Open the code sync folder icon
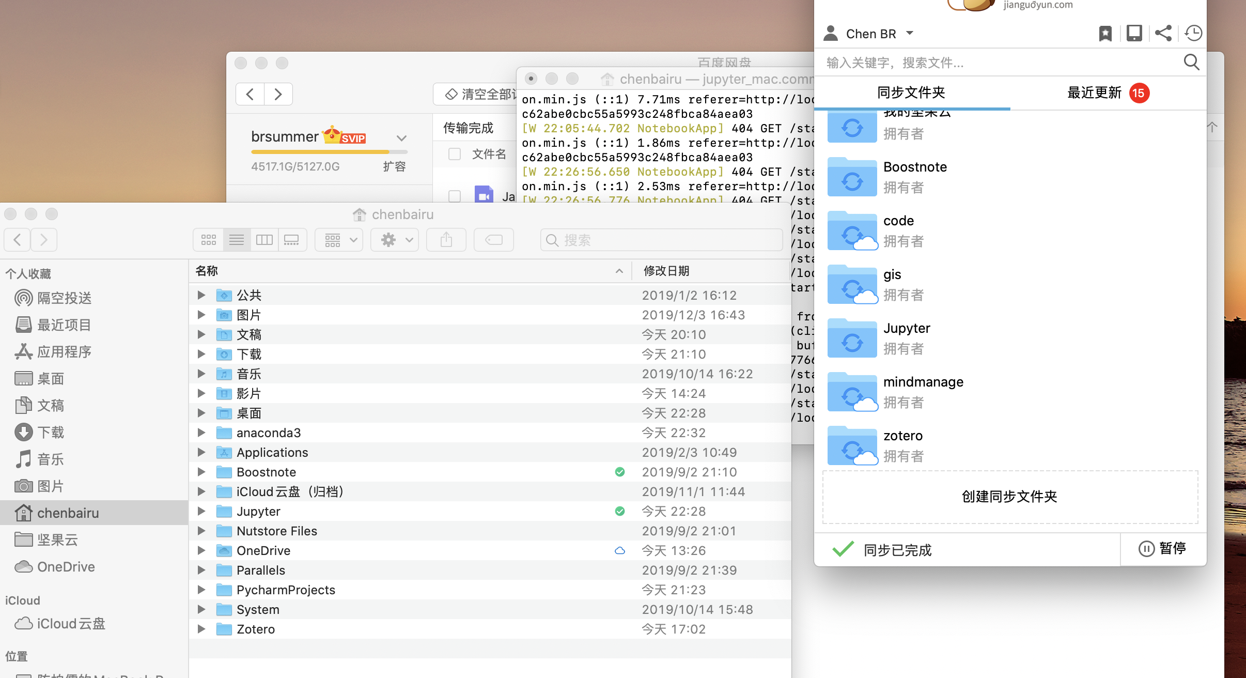1246x678 pixels. pos(852,230)
